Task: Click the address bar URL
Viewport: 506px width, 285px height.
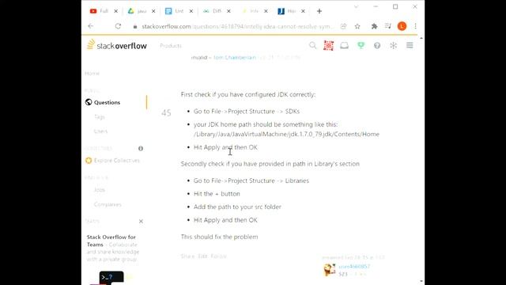Action: pos(237,26)
